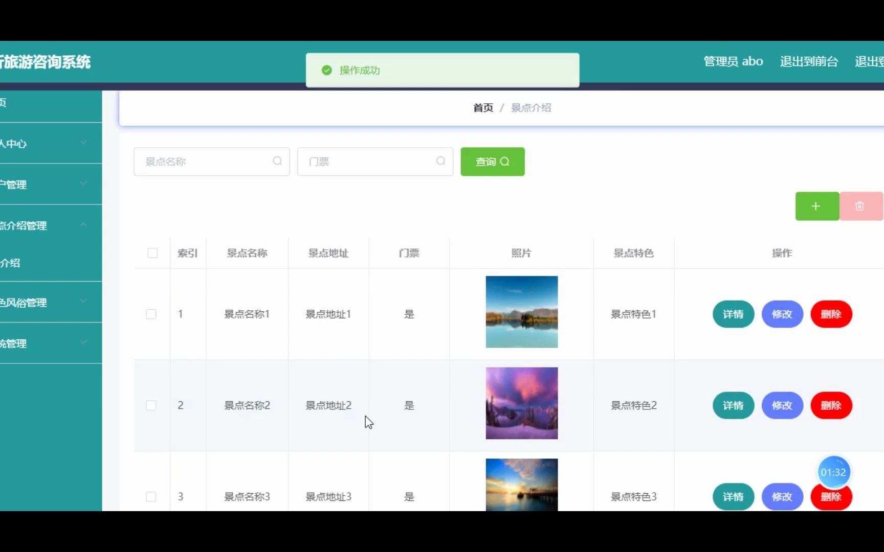Check the checkbox for row 景点名称3
The image size is (884, 552).
(x=151, y=496)
